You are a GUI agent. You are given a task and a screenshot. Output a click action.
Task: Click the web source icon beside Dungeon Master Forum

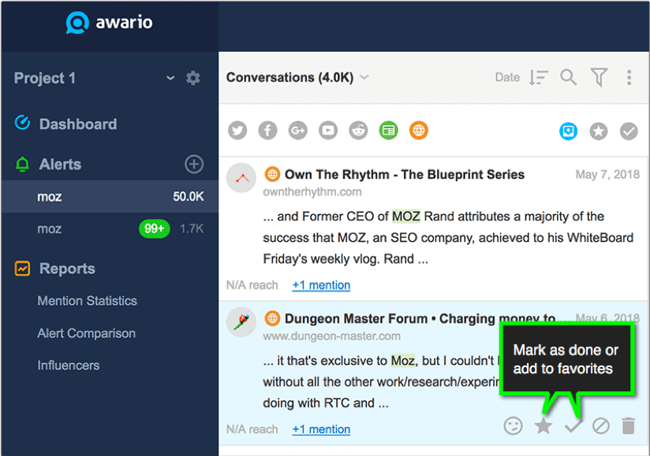pyautogui.click(x=272, y=318)
